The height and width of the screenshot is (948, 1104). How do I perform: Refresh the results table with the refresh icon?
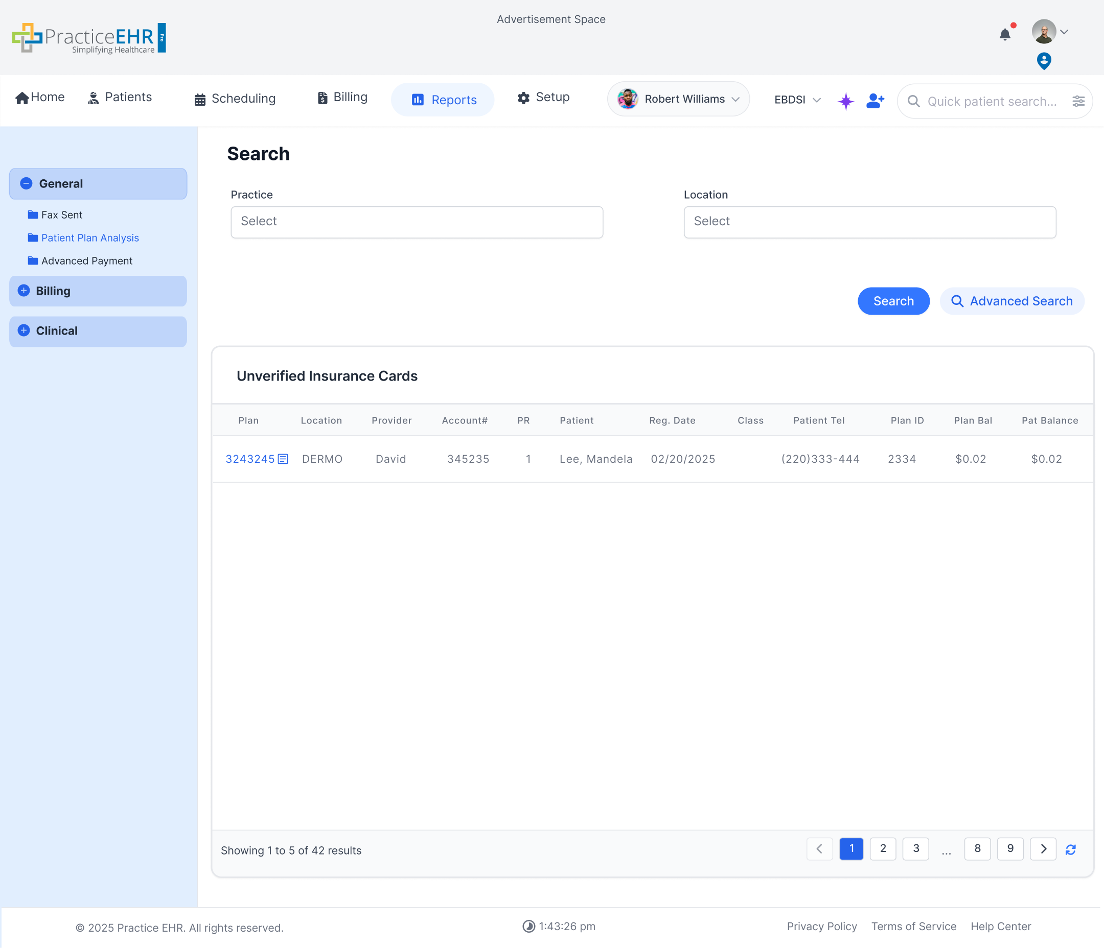(1071, 849)
